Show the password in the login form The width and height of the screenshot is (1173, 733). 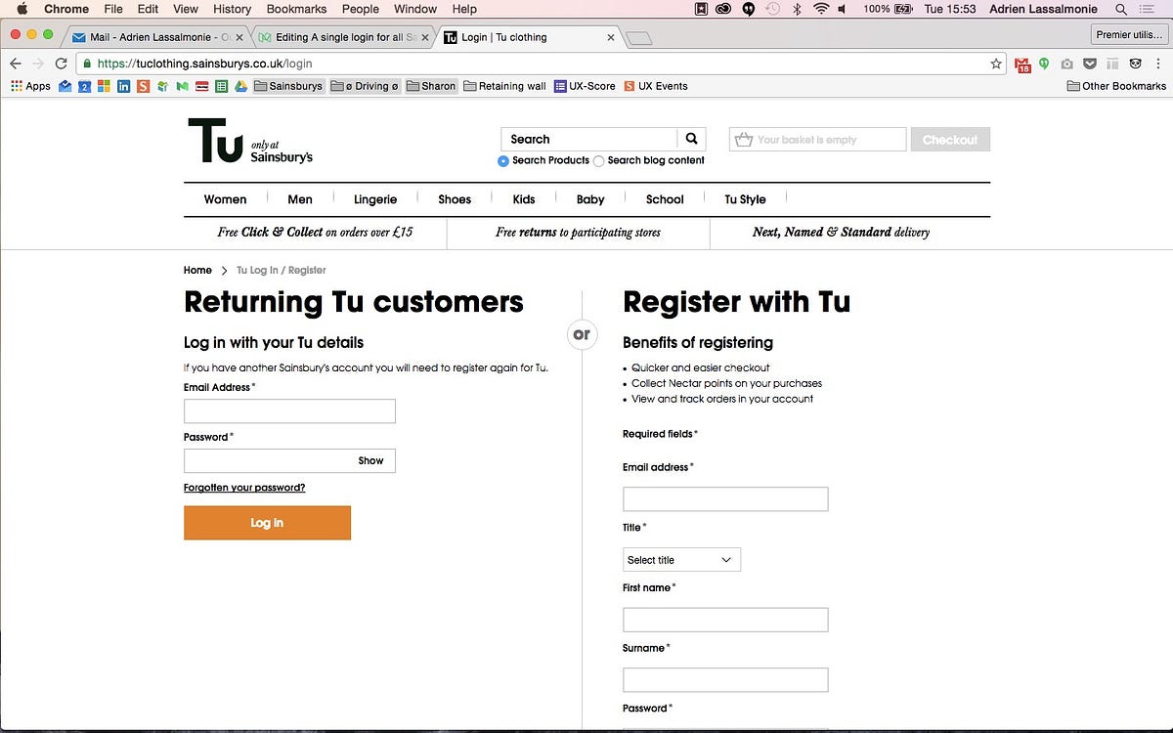[x=370, y=460]
